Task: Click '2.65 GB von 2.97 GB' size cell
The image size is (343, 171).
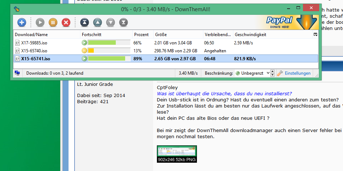Action: [x=175, y=59]
